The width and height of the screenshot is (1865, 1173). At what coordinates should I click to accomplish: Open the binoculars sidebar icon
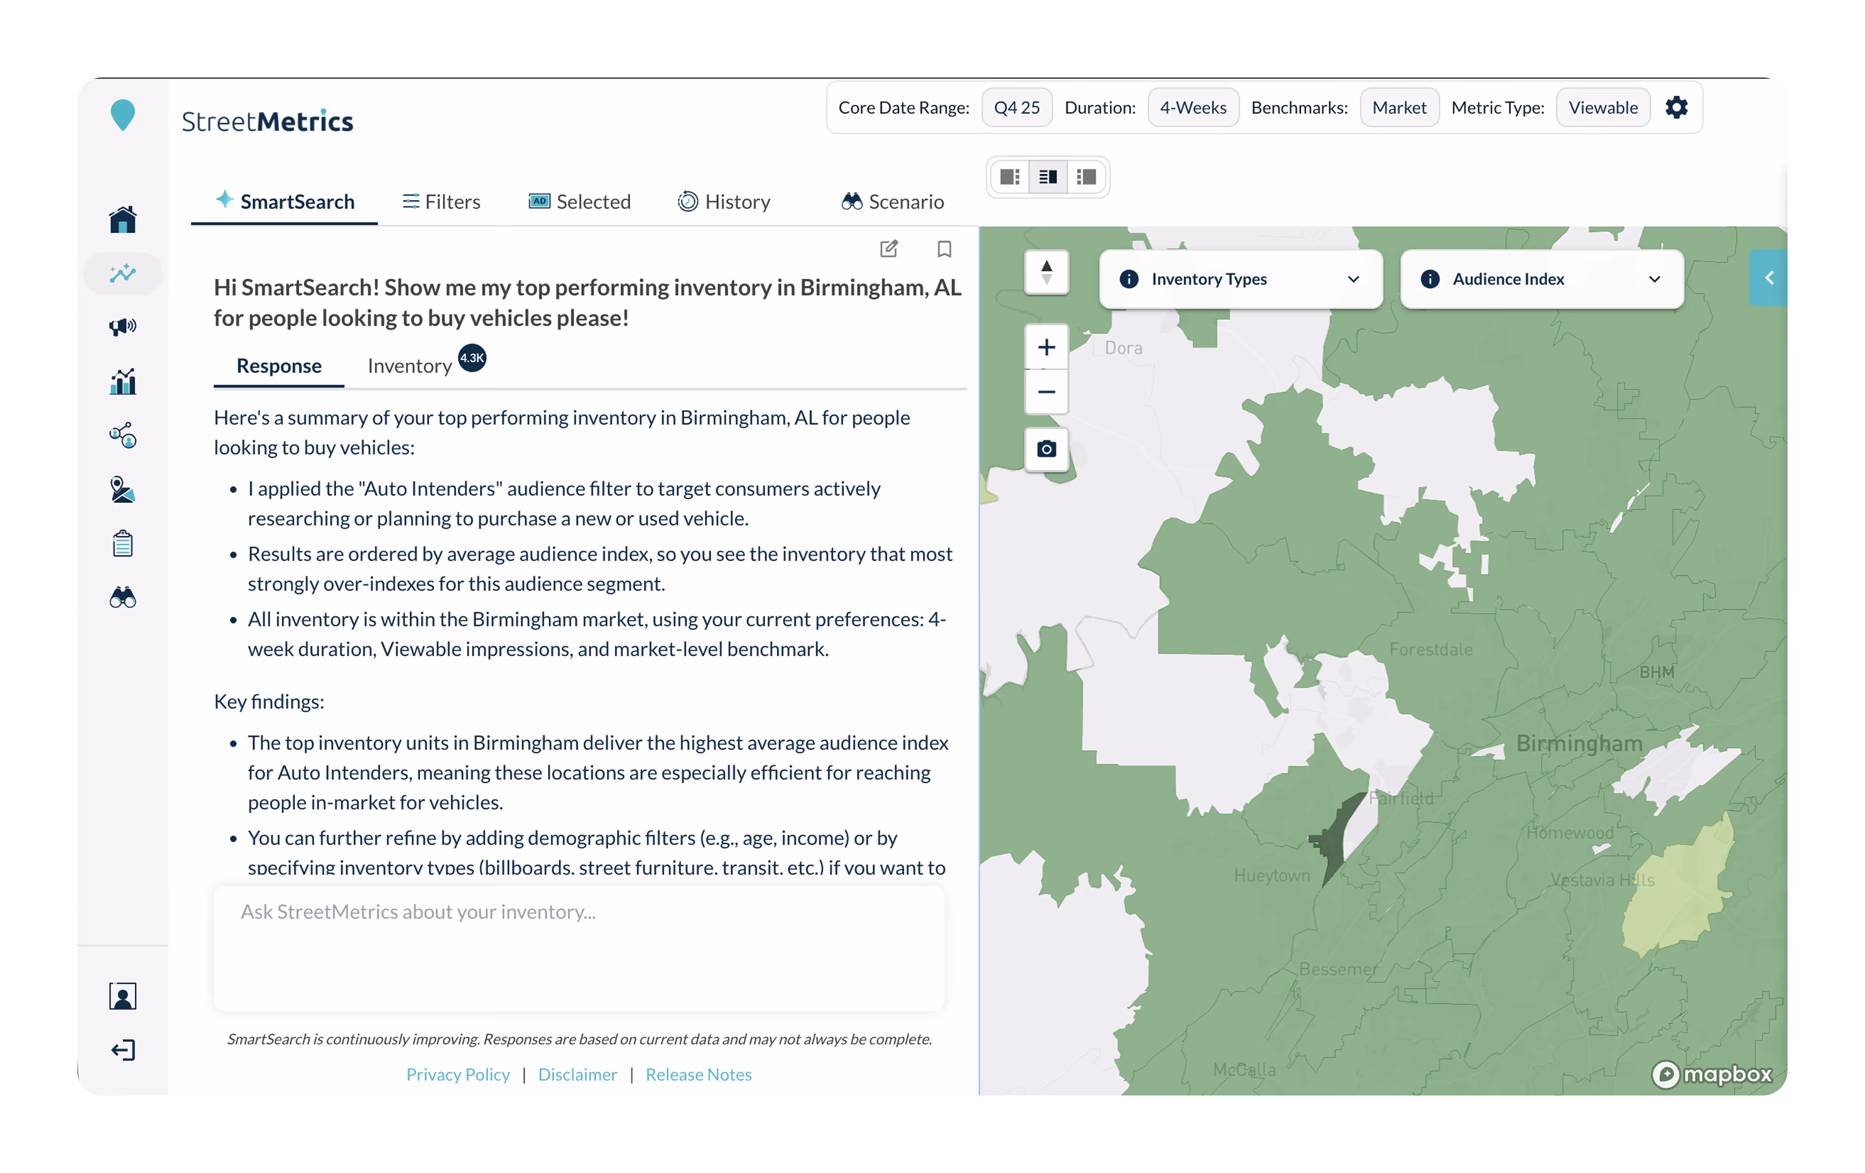coord(122,597)
